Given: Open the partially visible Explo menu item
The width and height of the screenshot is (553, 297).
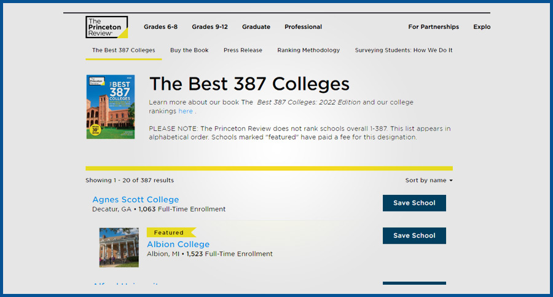Looking at the screenshot, I should tap(482, 27).
